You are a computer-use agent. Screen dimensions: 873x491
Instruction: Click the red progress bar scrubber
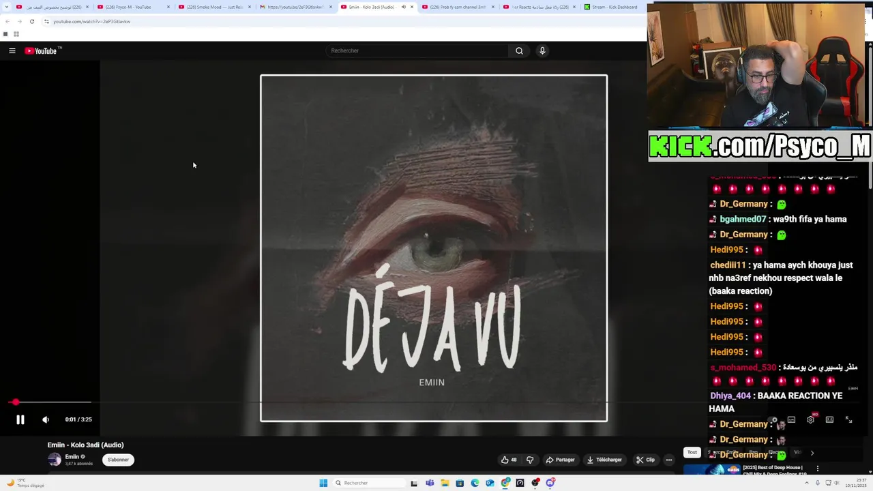(x=15, y=402)
